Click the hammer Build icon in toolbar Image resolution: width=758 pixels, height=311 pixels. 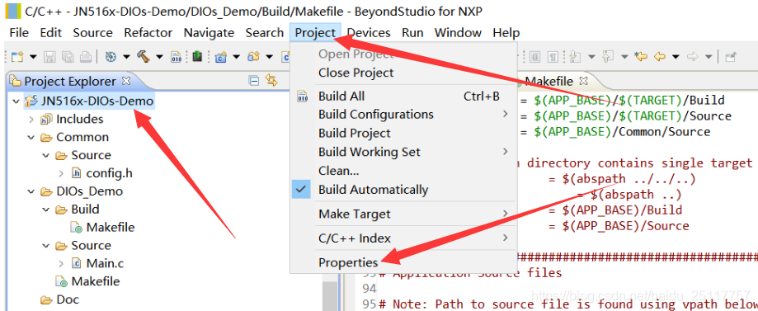tap(144, 57)
